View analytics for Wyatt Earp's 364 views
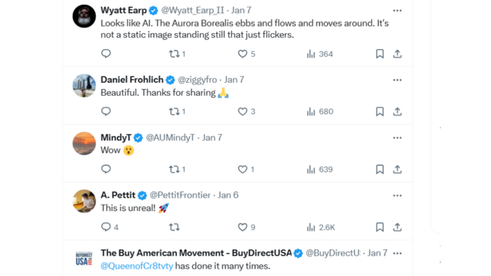The height and width of the screenshot is (276, 491). click(319, 54)
